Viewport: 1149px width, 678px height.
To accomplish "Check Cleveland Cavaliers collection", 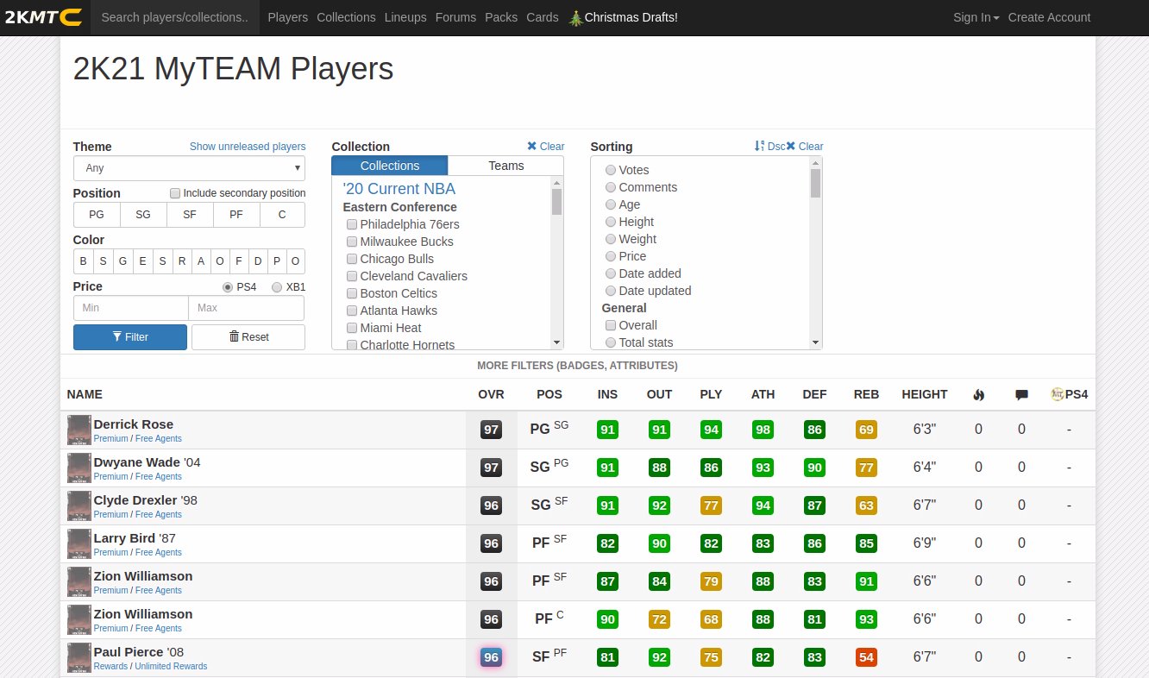I will [x=352, y=276].
